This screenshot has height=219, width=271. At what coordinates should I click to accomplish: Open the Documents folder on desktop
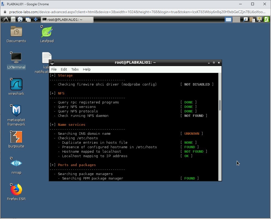[x=16, y=32]
